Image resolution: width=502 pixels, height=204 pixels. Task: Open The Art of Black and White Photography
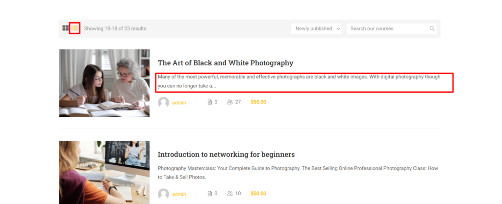click(x=226, y=63)
